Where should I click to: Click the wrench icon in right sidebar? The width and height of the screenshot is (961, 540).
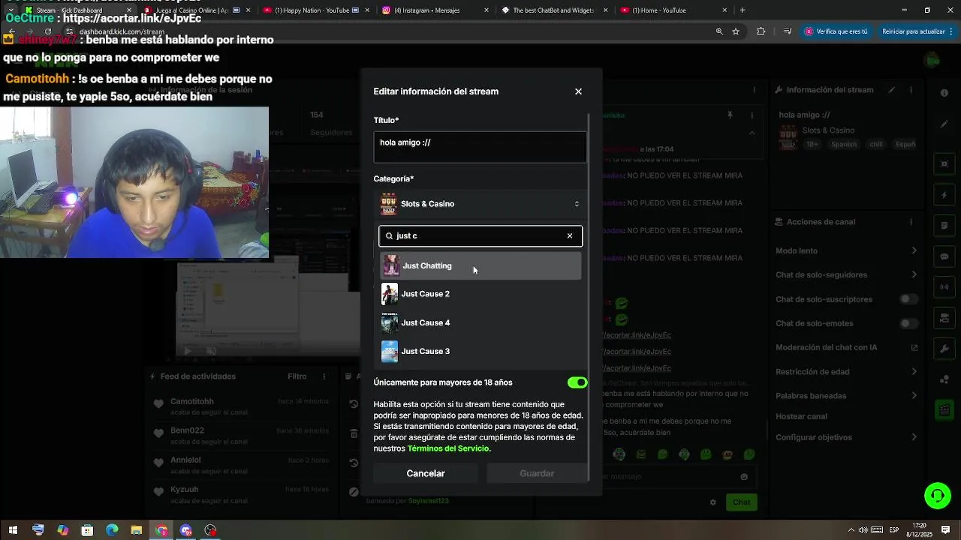944,349
